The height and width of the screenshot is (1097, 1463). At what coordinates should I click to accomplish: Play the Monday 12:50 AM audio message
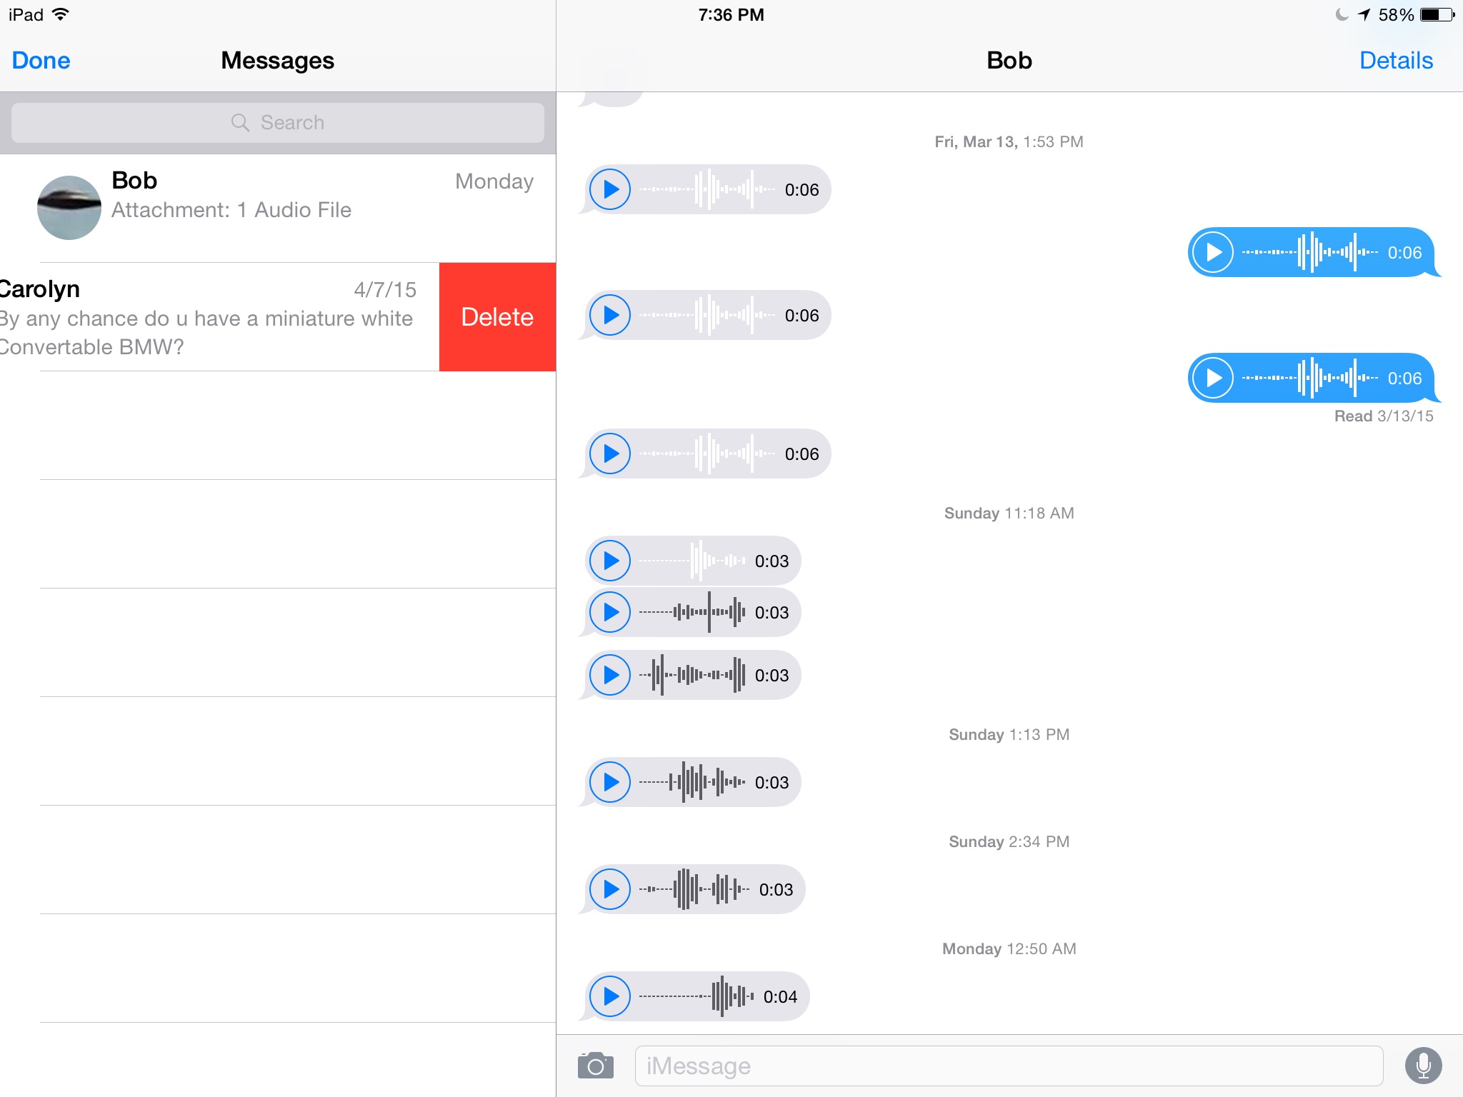[x=610, y=996]
